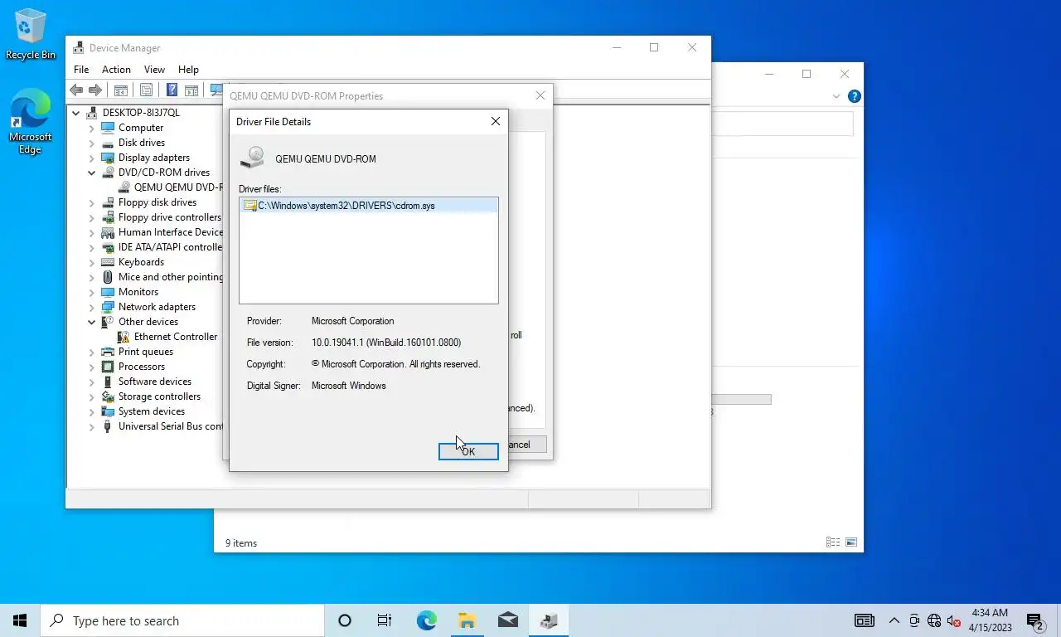The height and width of the screenshot is (637, 1061).
Task: Open Task View on taskbar
Action: (x=385, y=620)
